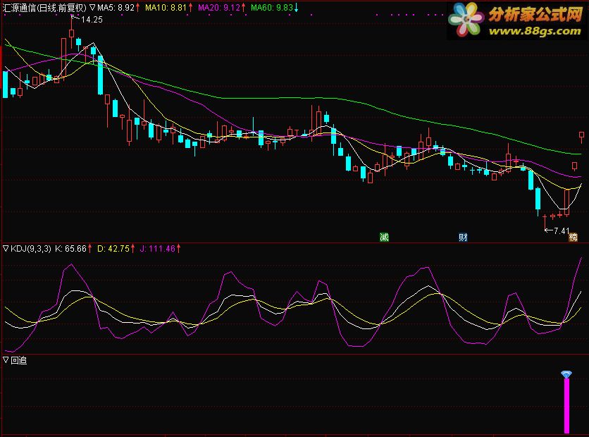Image resolution: width=589 pixels, height=437 pixels.
Task: Click the blue 财 info marker
Action: tap(463, 237)
